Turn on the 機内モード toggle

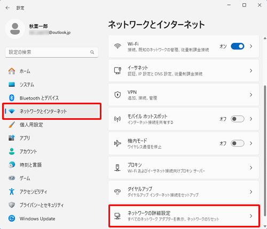pos(238,143)
